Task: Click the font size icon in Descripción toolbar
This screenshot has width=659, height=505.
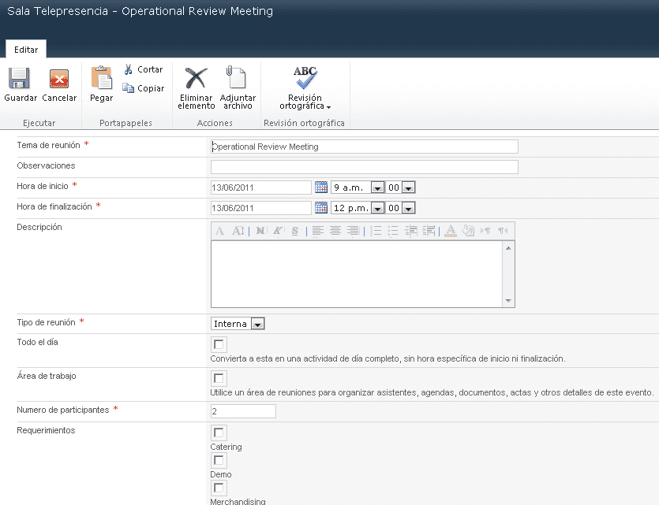Action: pos(238,230)
